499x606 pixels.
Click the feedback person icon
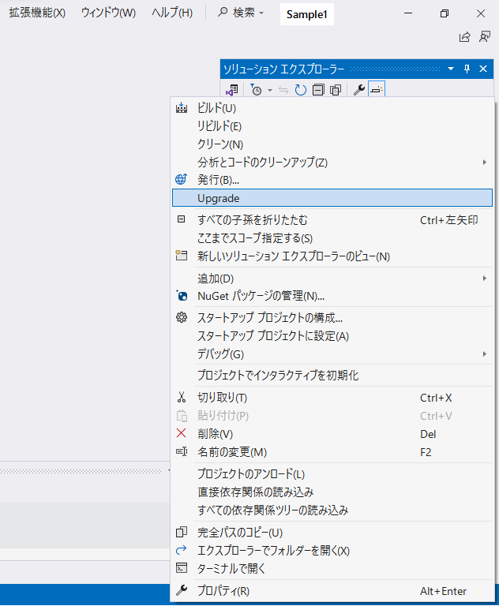pyautogui.click(x=484, y=37)
